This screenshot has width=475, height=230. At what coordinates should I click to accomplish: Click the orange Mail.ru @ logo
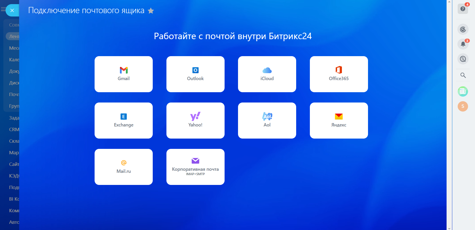(124, 163)
